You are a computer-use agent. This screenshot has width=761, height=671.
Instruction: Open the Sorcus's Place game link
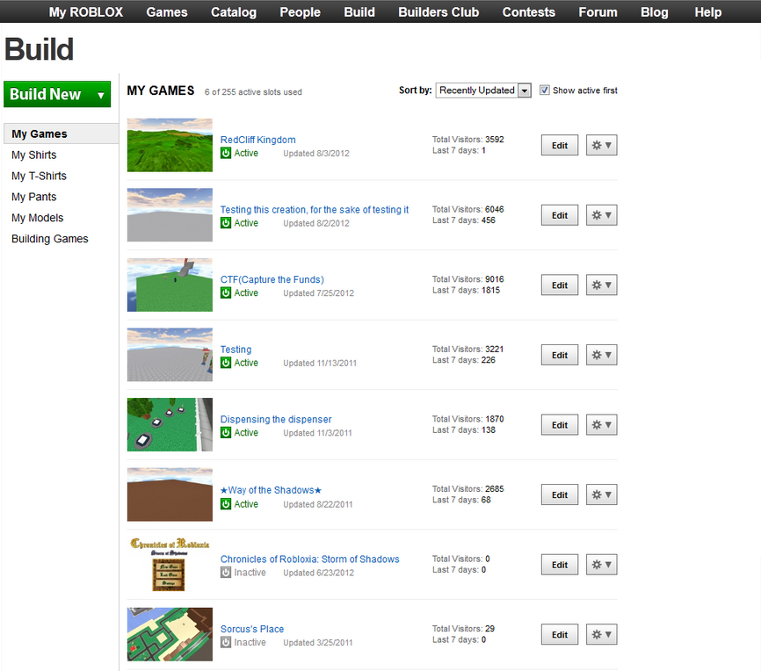click(252, 629)
